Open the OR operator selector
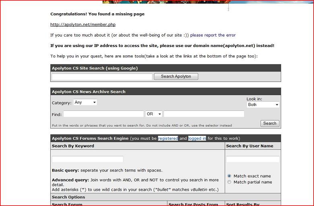This screenshot has height=206, width=314. [x=154, y=114]
